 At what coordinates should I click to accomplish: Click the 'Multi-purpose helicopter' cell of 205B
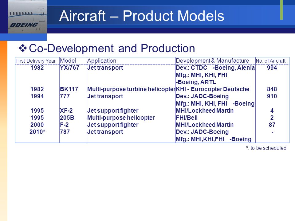[x=121, y=118]
